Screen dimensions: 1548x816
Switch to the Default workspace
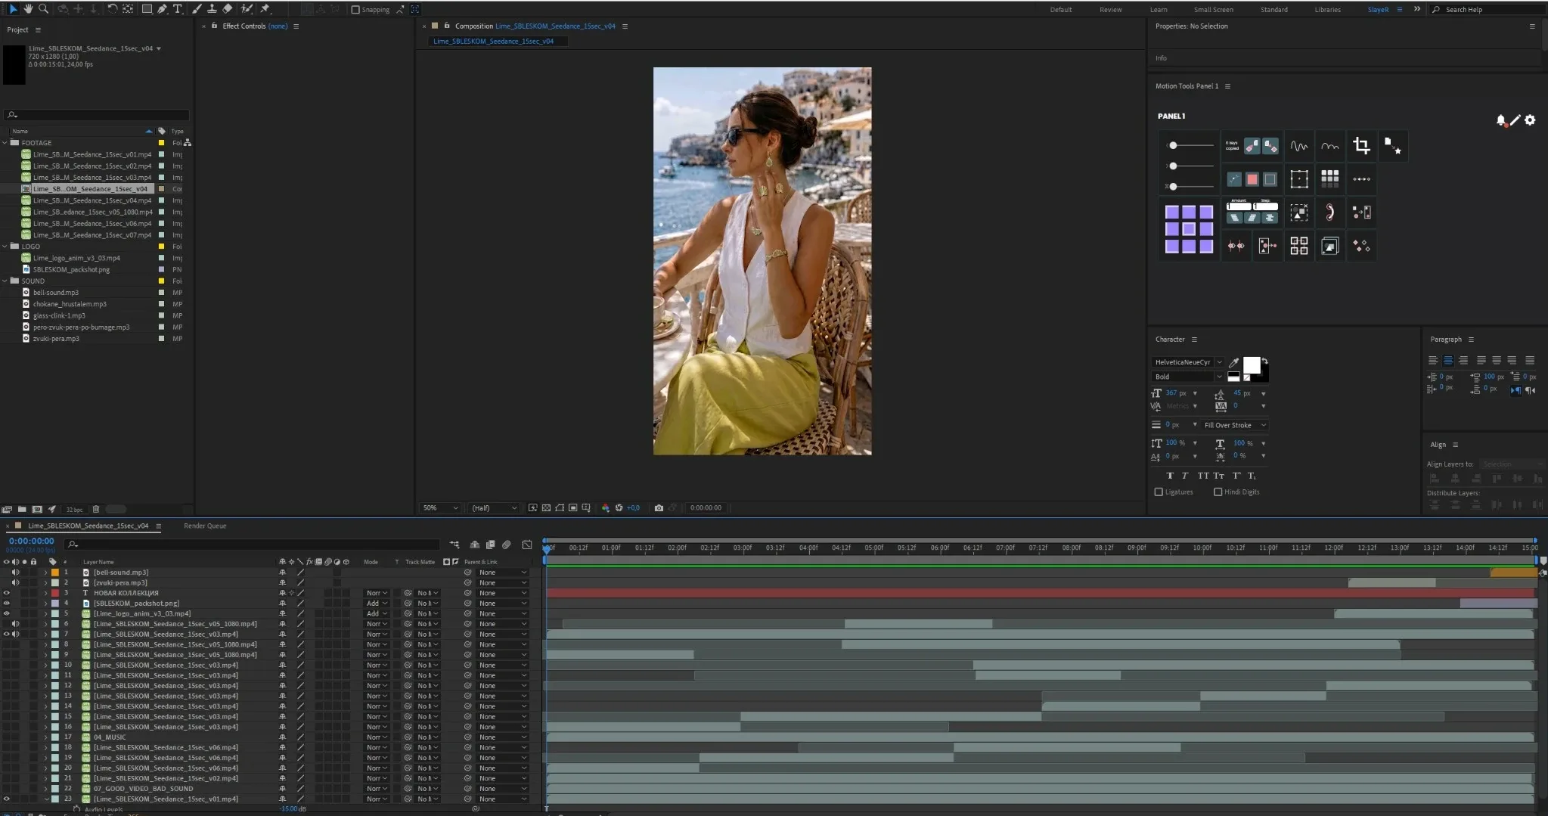coord(1060,10)
